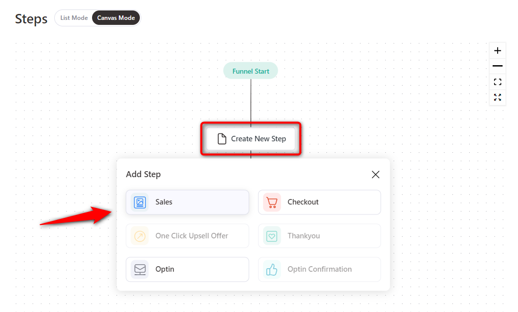
Task: Click the red Checkout cart icon
Action: pyautogui.click(x=272, y=202)
